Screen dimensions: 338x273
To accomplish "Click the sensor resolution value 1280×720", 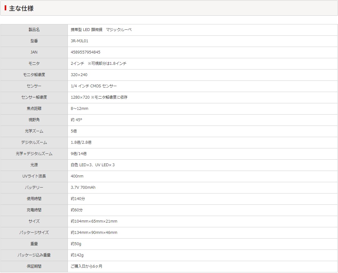I will [x=80, y=97].
